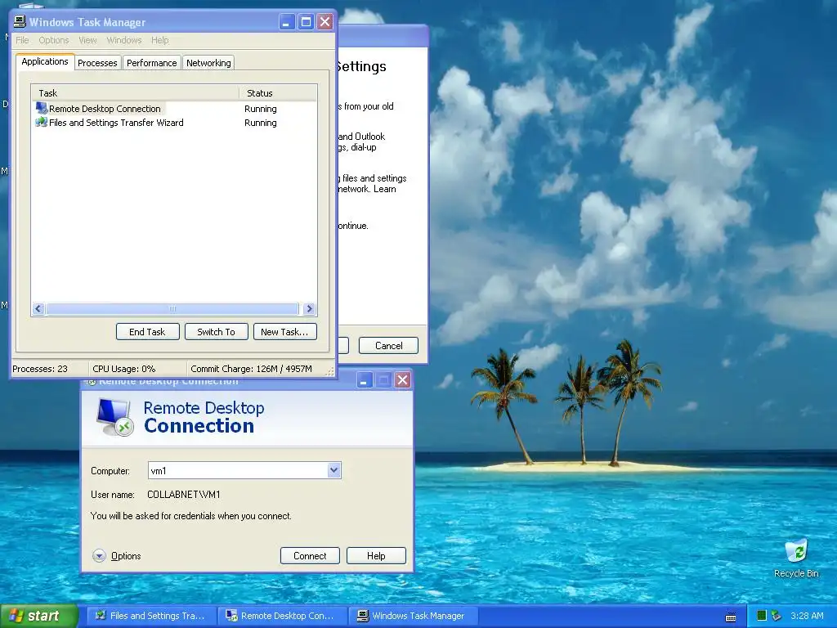Click into the Computer field containing vm1
The height and width of the screenshot is (628, 837).
[238, 470]
